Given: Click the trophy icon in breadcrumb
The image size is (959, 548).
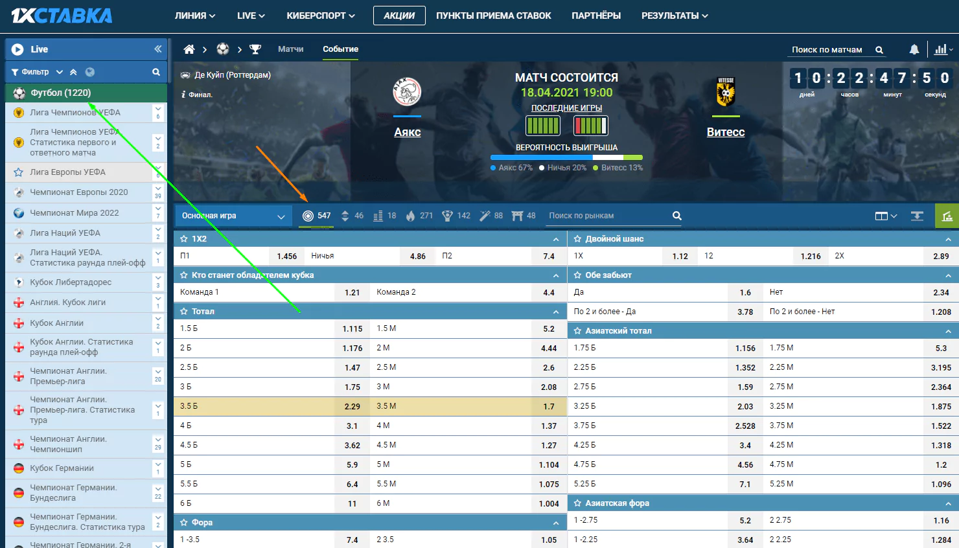Looking at the screenshot, I should point(255,49).
